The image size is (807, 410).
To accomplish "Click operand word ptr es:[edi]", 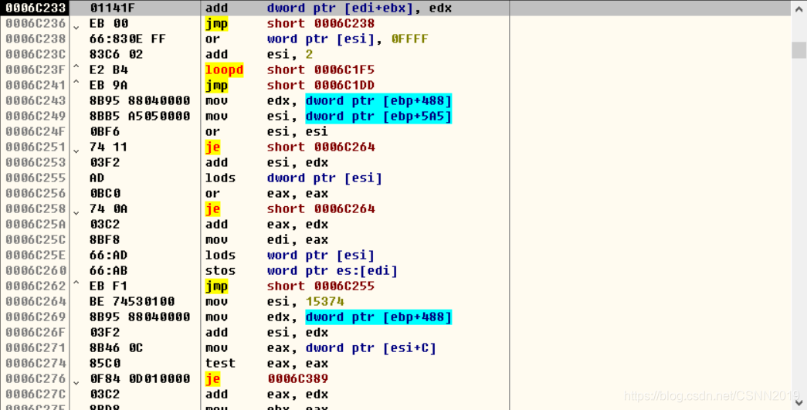I will pos(333,270).
